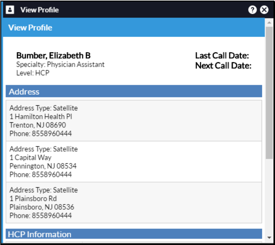Click the name Bumber, Elizabeth B
This screenshot has height=245, width=275.
click(54, 56)
